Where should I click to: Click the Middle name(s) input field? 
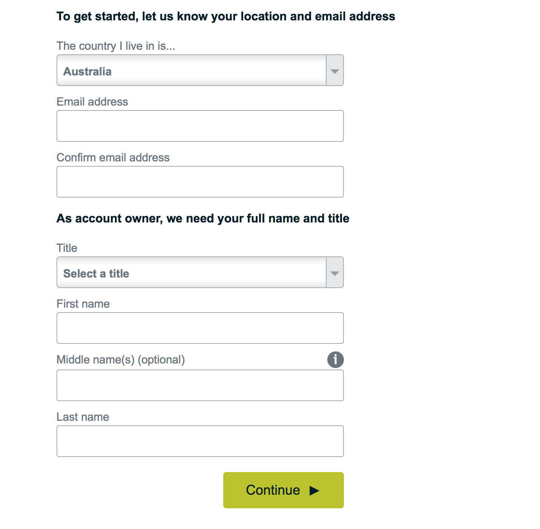200,385
